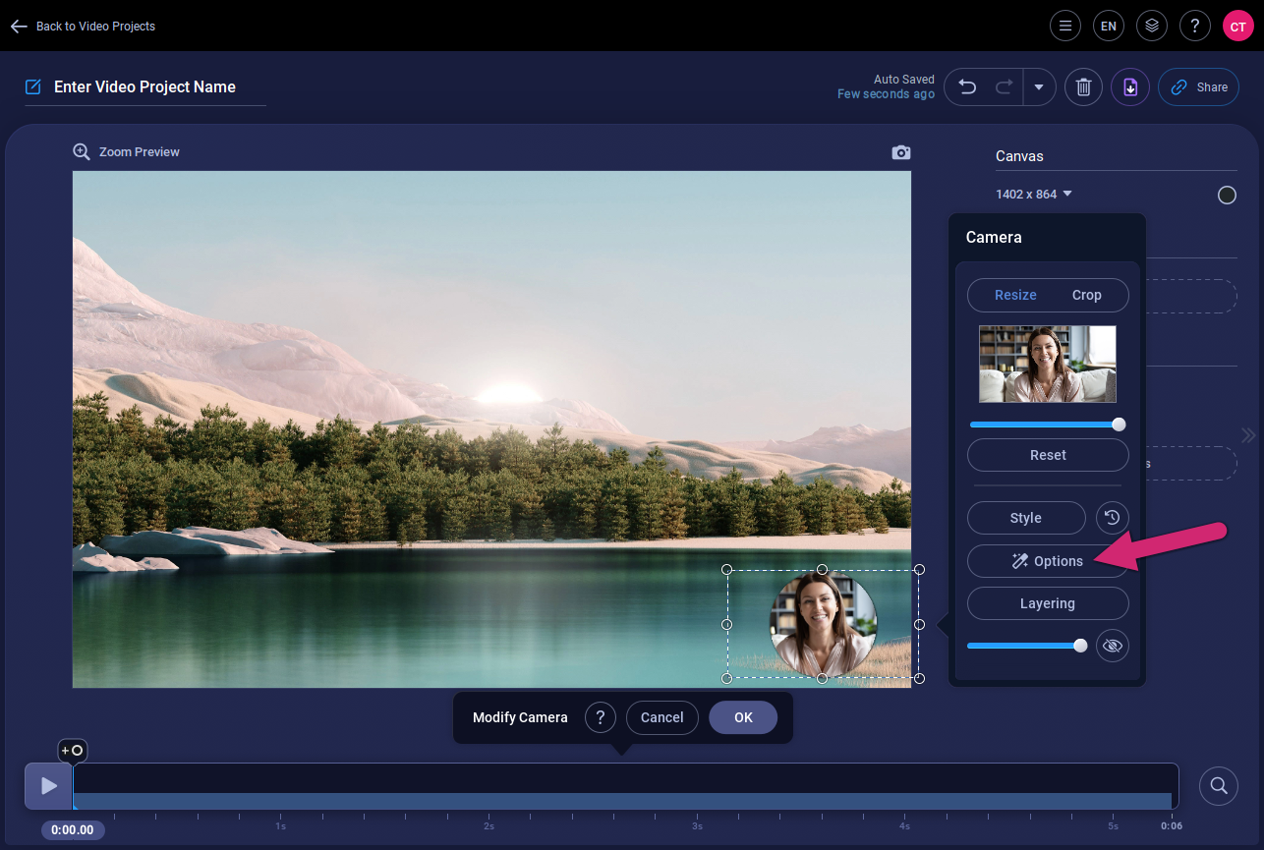This screenshot has height=850, width=1264.
Task: Open the Layering settings
Action: [x=1048, y=603]
